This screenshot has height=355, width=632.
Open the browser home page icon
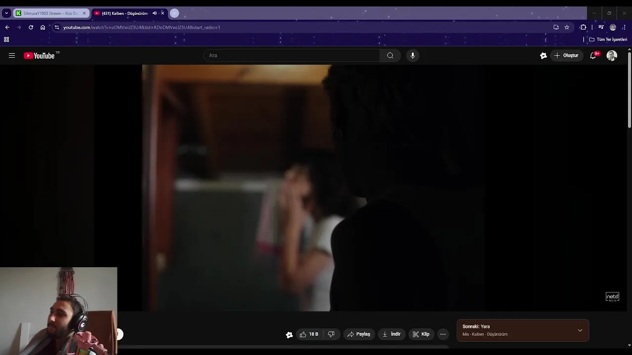point(42,27)
